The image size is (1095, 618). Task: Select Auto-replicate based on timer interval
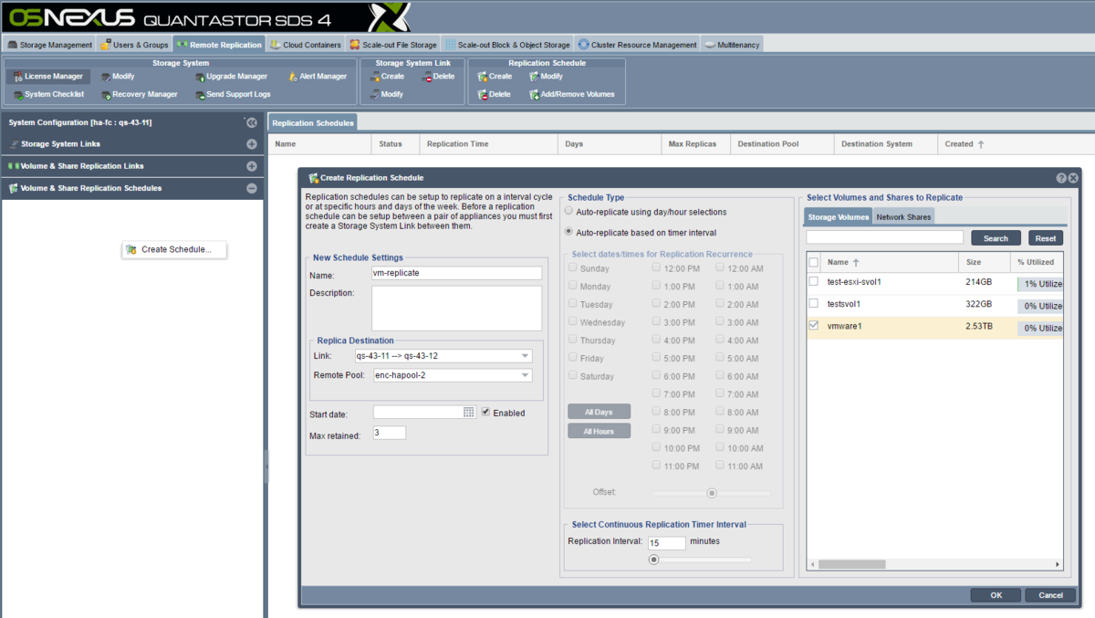[x=570, y=233]
